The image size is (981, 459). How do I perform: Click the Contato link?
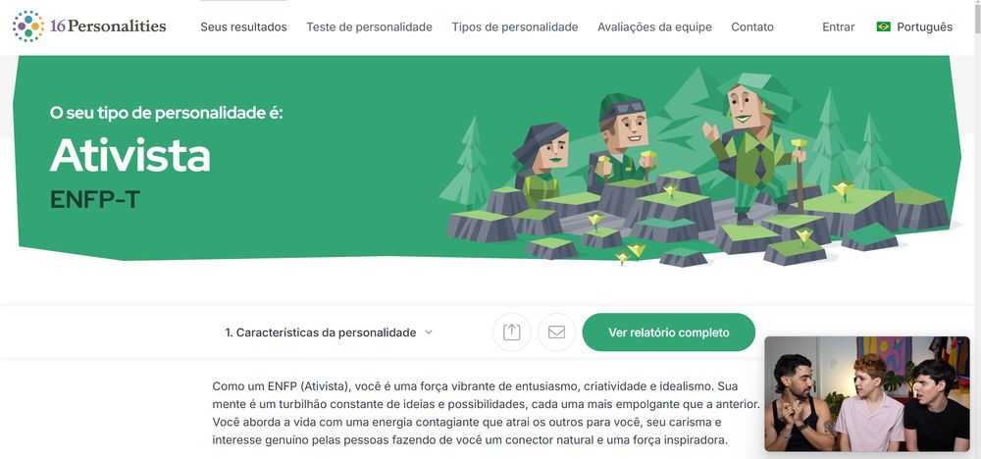click(752, 26)
